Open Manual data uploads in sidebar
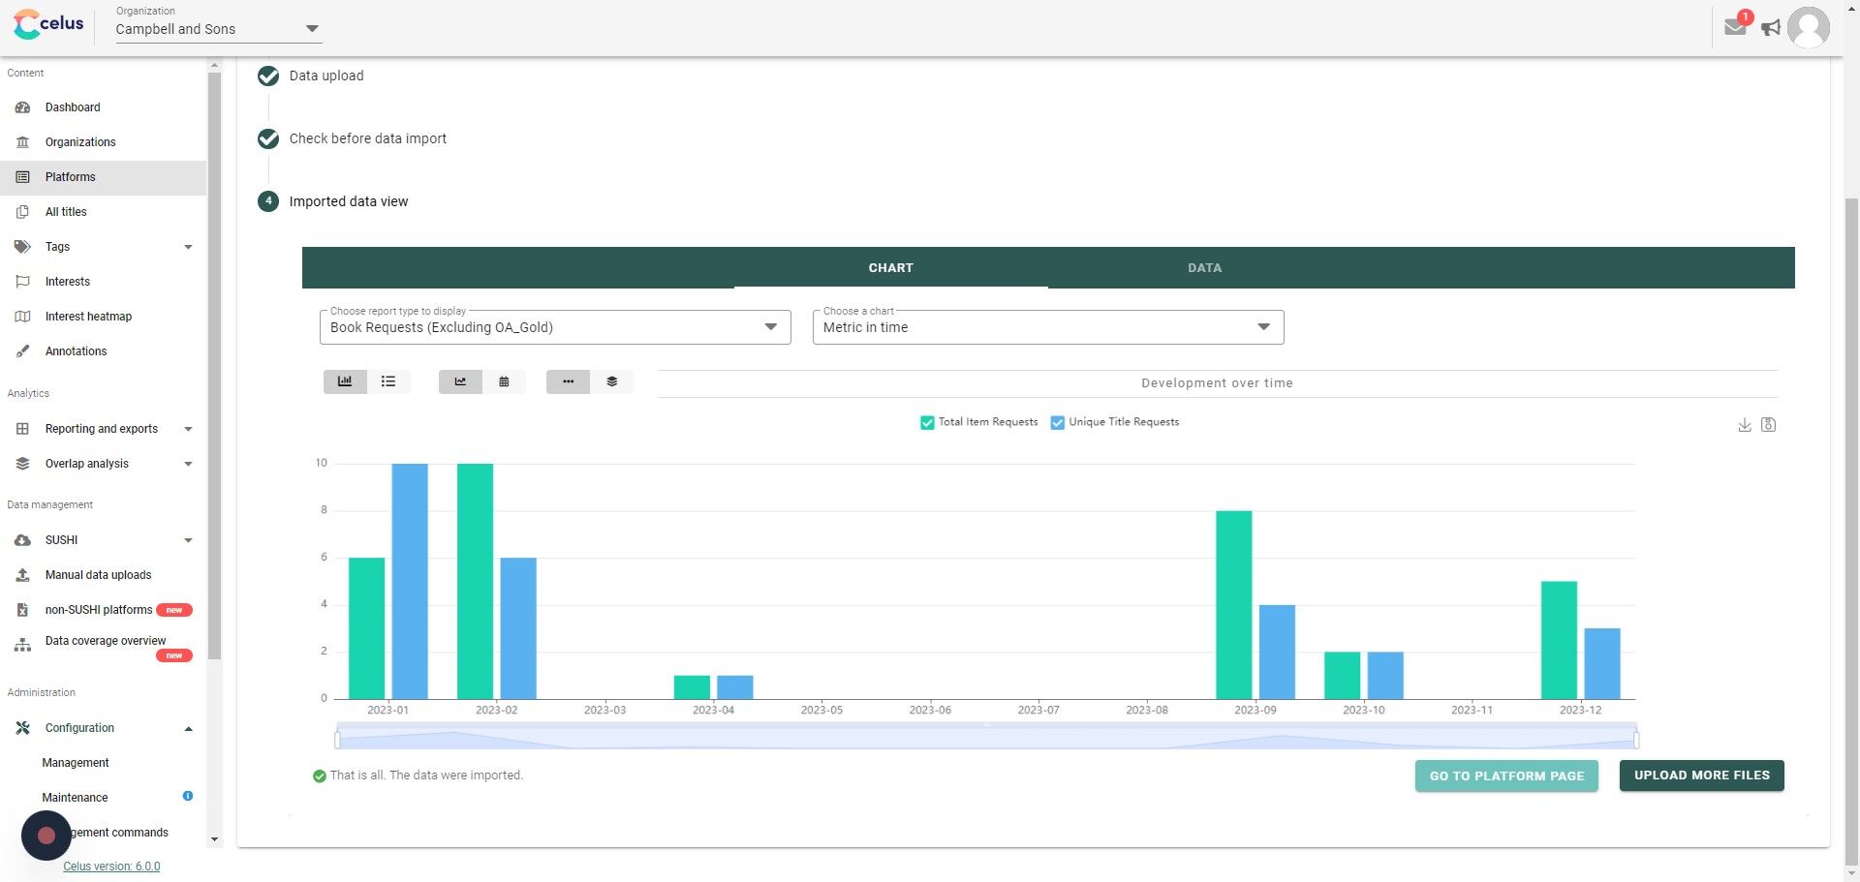 pos(98,575)
